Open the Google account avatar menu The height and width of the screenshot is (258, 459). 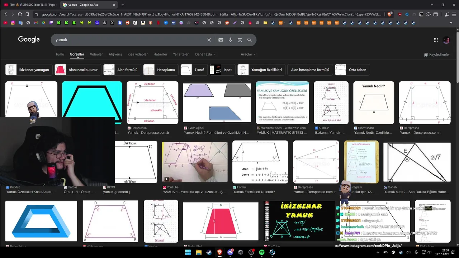point(446,40)
